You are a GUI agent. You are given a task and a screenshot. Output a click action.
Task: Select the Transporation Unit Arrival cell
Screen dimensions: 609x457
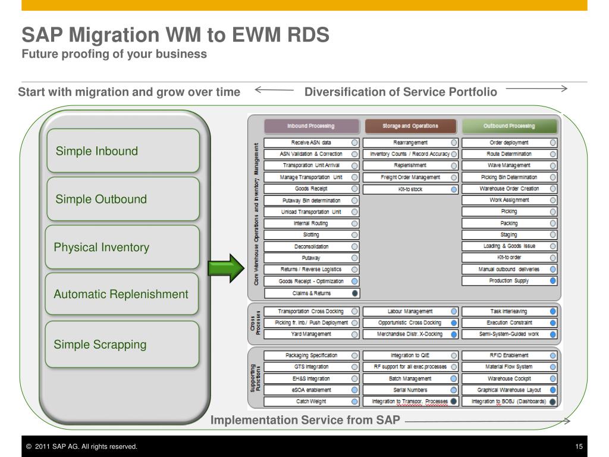(x=312, y=165)
